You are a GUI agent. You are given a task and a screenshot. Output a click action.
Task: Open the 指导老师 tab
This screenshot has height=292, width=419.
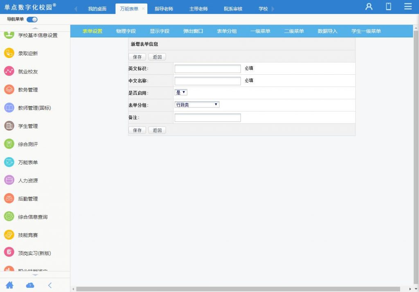(x=164, y=9)
